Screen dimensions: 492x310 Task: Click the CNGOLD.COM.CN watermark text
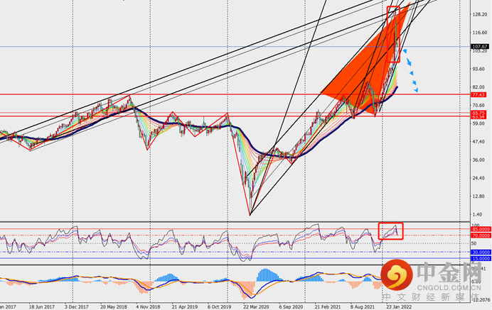449,287
